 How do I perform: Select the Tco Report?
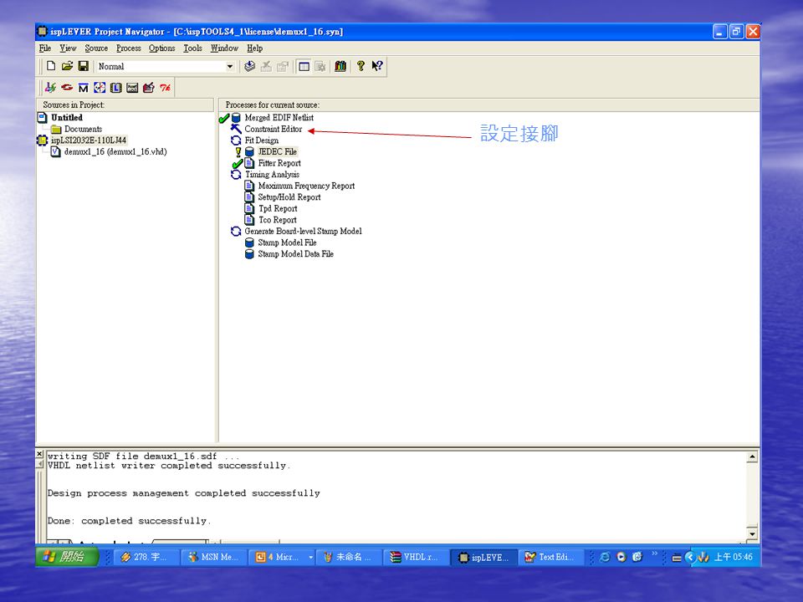(x=277, y=220)
